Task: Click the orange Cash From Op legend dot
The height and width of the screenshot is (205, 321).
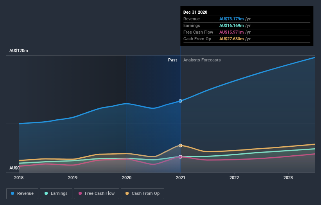Action: tap(127, 193)
